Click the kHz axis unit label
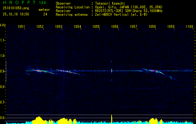The width and height of the screenshot is (196, 124). coord(3,25)
